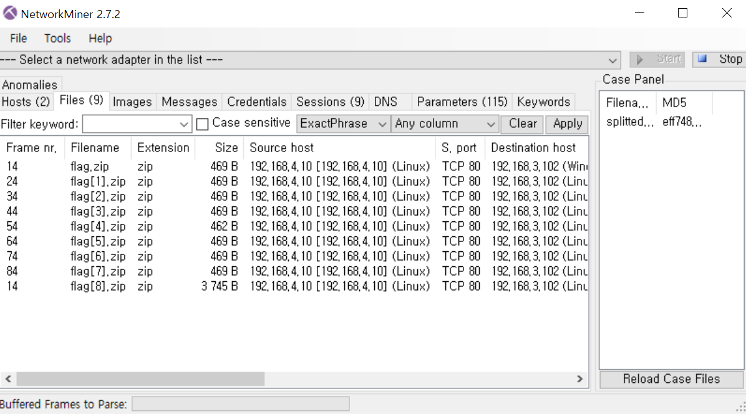Open the DNS tab

[x=385, y=102]
